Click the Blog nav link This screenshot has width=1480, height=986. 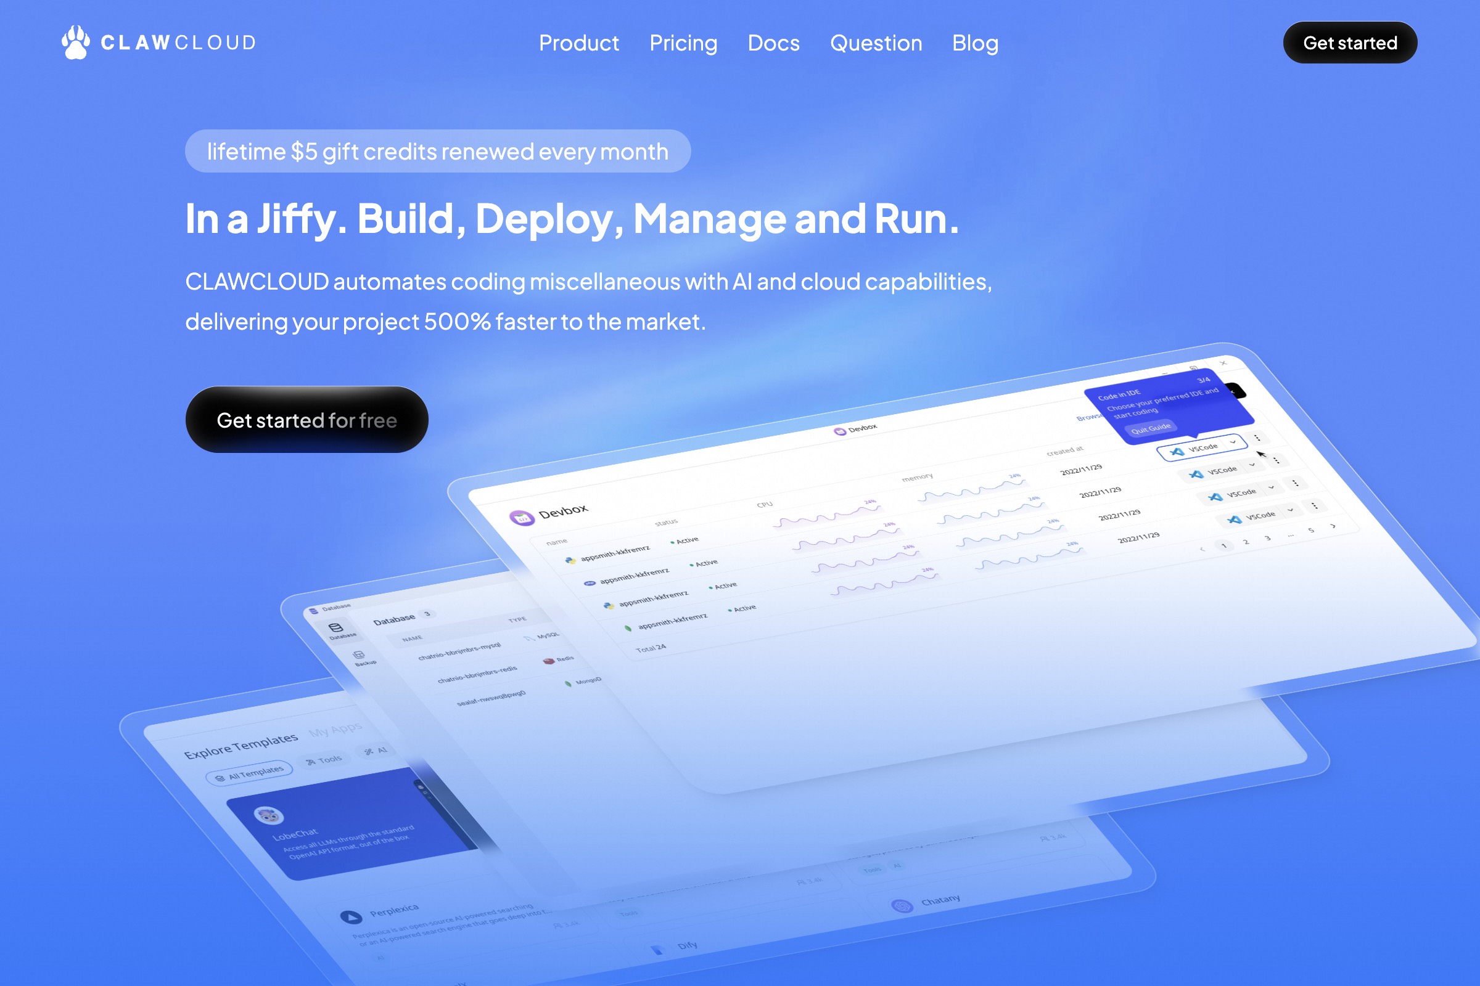[x=975, y=43]
